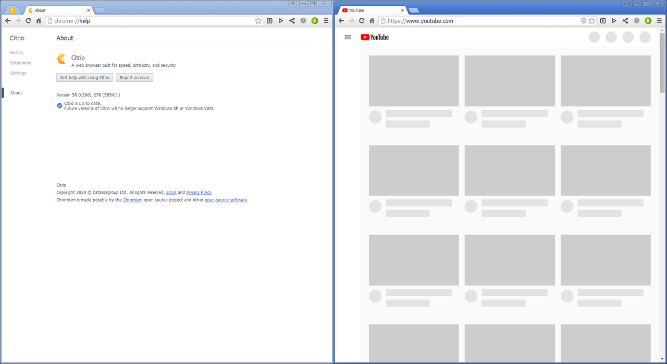
Task: Go back in the About window
Action: 8,21
